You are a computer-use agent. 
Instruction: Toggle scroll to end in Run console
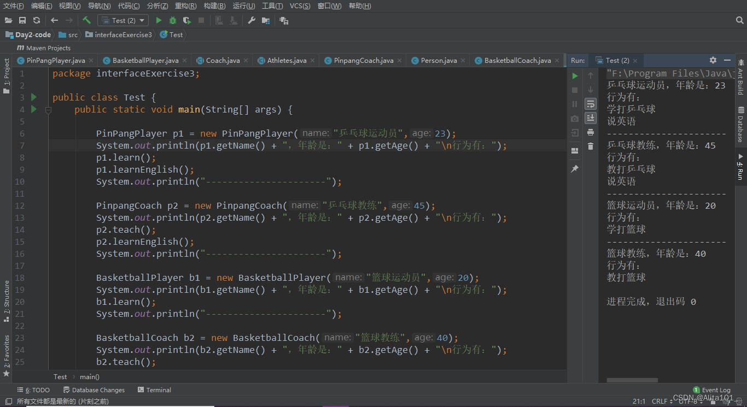591,118
